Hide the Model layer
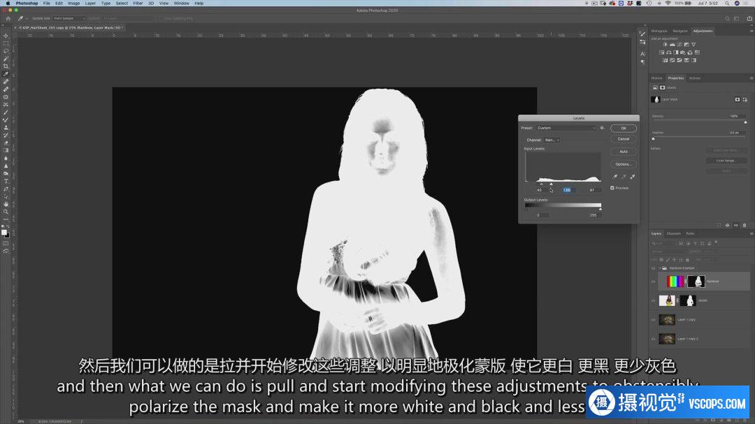 (x=654, y=301)
